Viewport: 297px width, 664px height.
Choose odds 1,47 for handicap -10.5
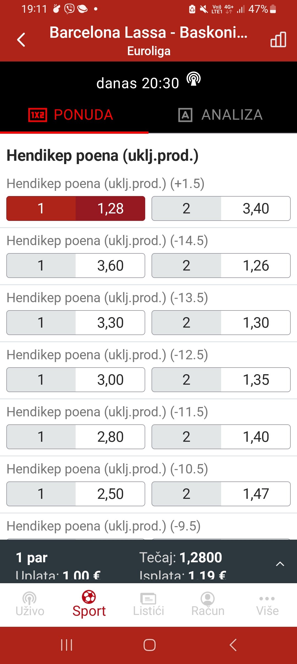point(221,494)
